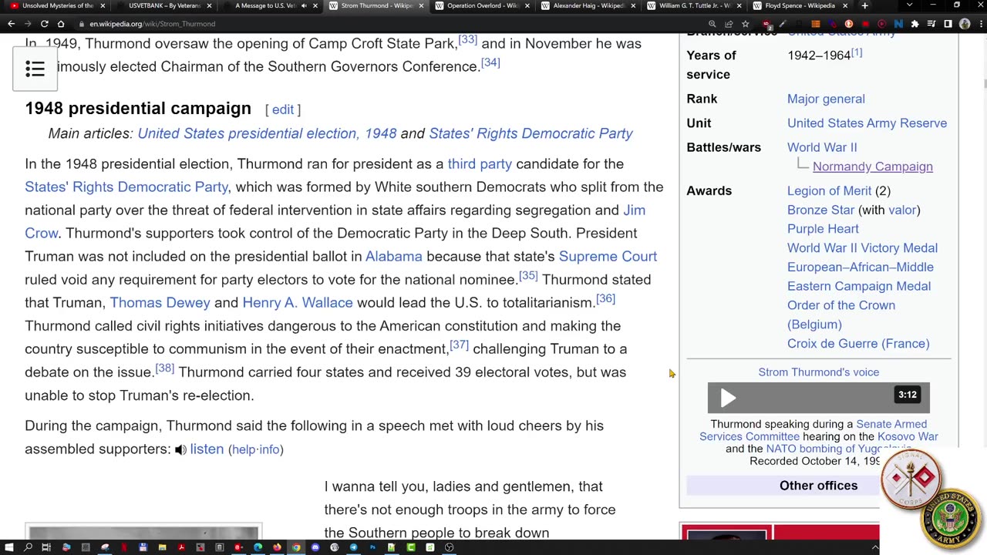
Task: Click the Strom Thurmond's voice caption link
Action: tap(818, 372)
